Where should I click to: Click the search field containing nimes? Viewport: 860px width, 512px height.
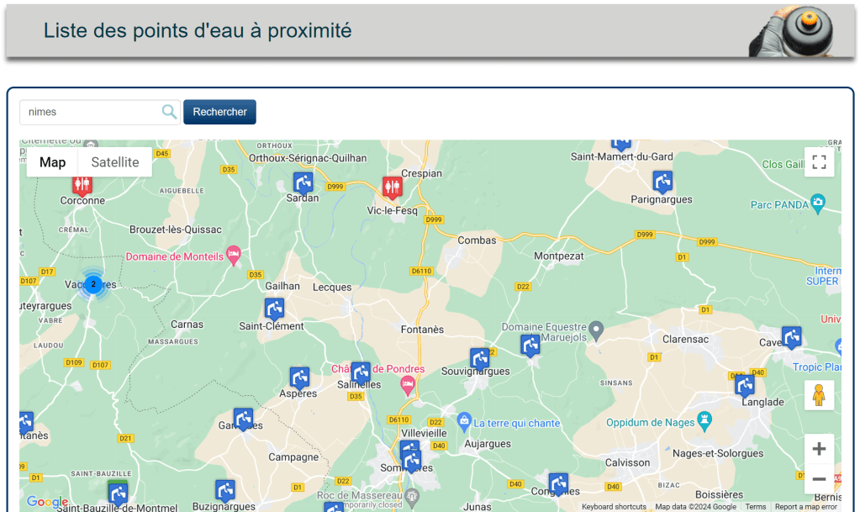click(x=91, y=112)
